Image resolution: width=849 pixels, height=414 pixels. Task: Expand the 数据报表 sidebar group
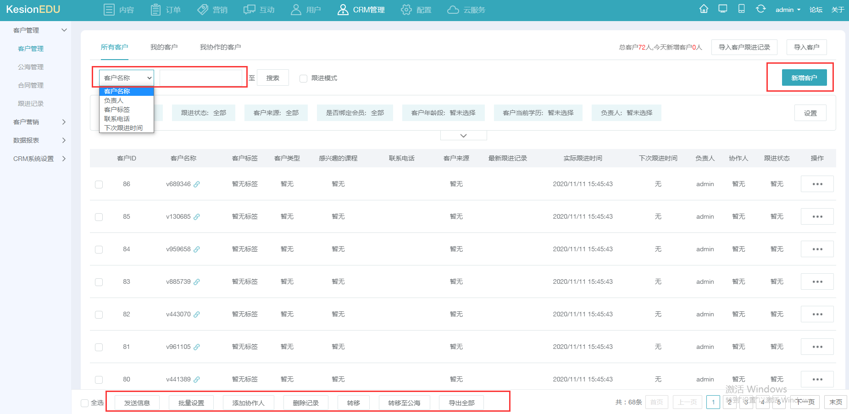click(64, 140)
